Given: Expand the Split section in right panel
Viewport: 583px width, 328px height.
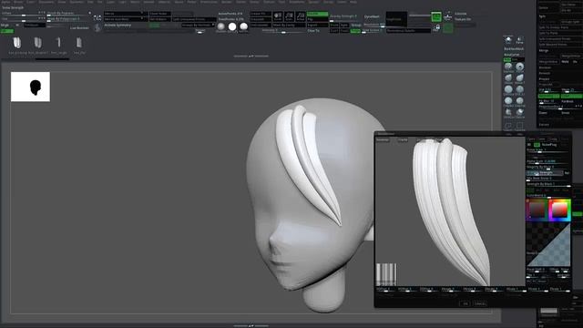Looking at the screenshot, I should (542, 16).
